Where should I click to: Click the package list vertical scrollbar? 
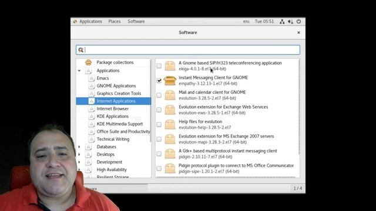[x=299, y=107]
